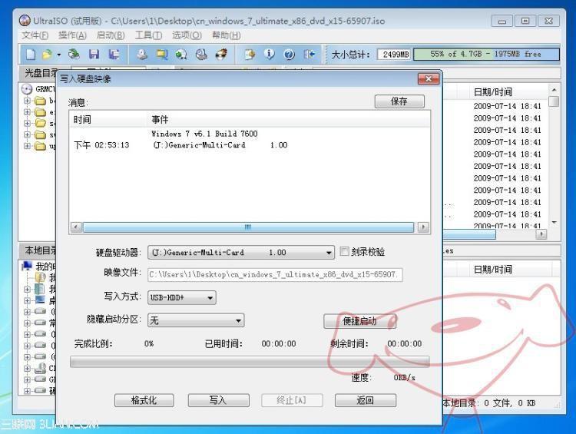Select the My Documents folder icon in tree
This screenshot has width=576, height=434.
point(40,277)
